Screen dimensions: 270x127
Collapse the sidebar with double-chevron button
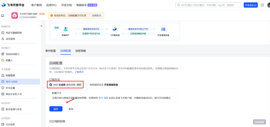pyautogui.click(x=41, y=26)
